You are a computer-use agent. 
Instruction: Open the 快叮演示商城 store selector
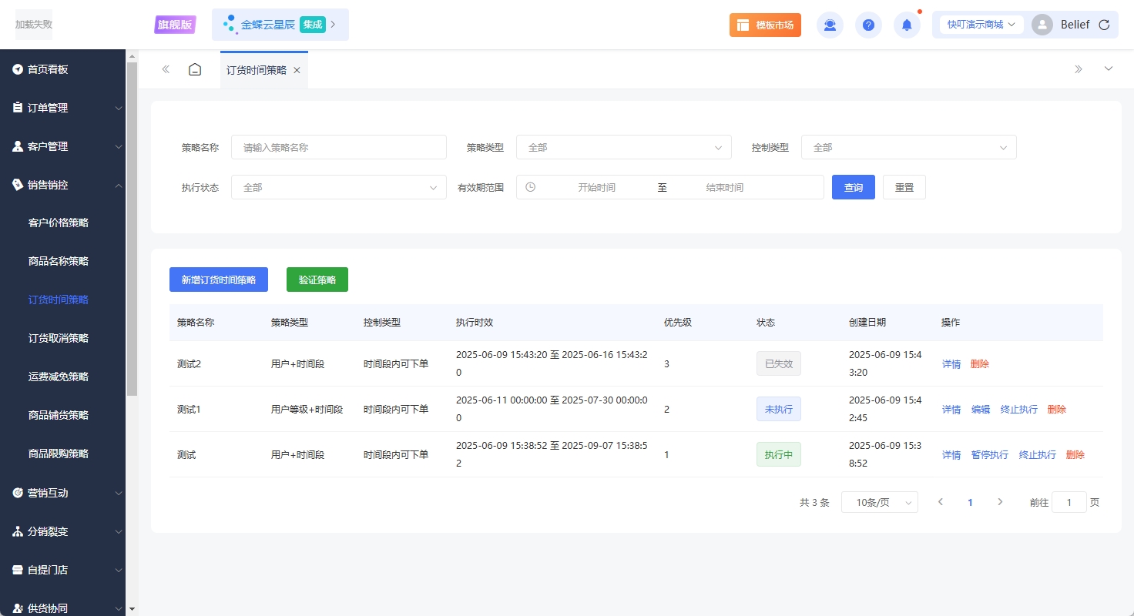pos(981,25)
